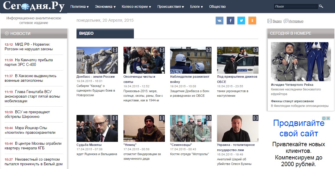Screen dimensions: 335x169
Task: Open the Под прикрытием джипов ОБСЕ title
Action: coord(237,79)
